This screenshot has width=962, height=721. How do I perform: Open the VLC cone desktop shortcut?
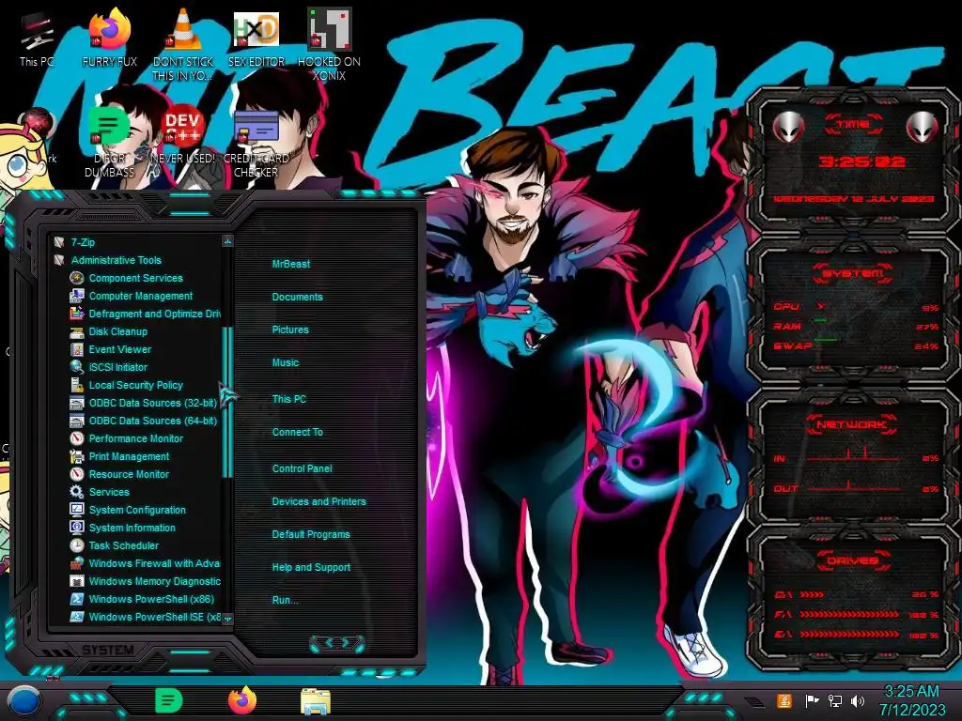(183, 44)
